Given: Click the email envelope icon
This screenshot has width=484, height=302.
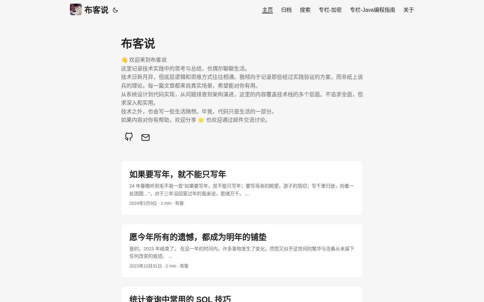Looking at the screenshot, I should point(146,137).
